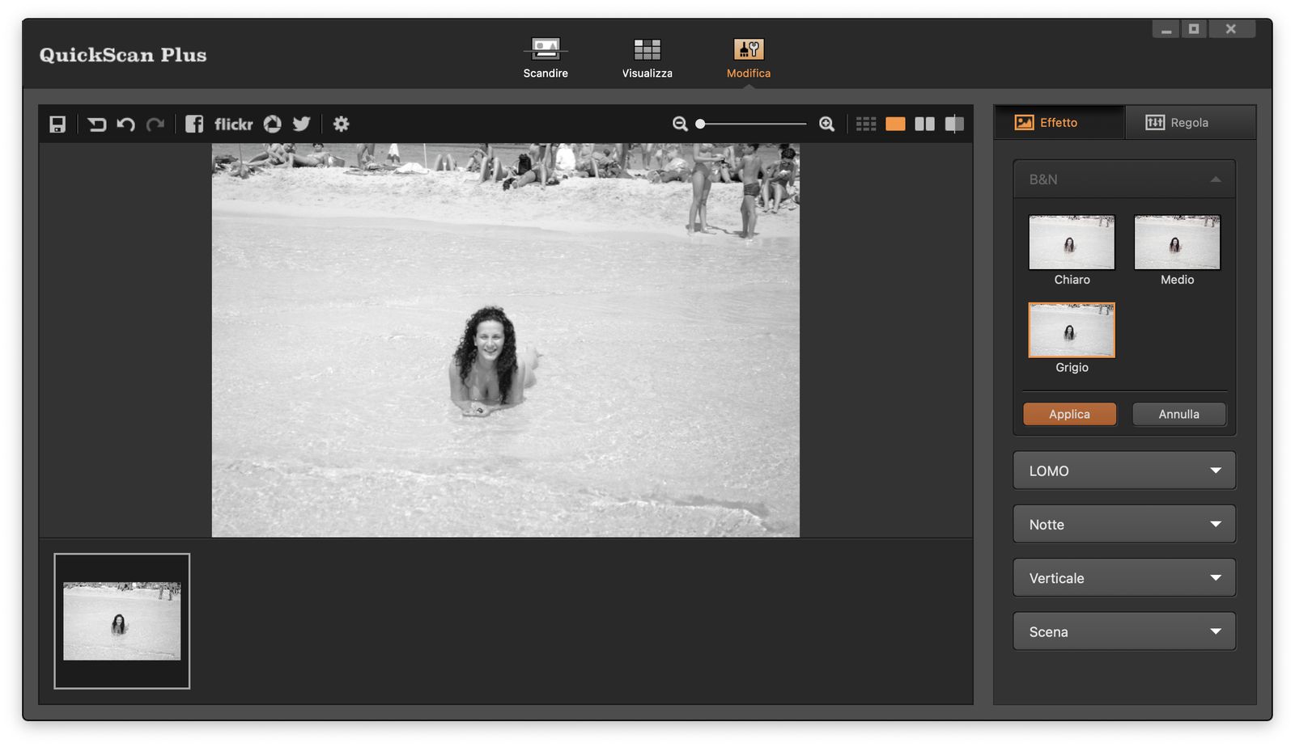The image size is (1295, 747).
Task: Click the undo arrow icon
Action: [x=125, y=124]
